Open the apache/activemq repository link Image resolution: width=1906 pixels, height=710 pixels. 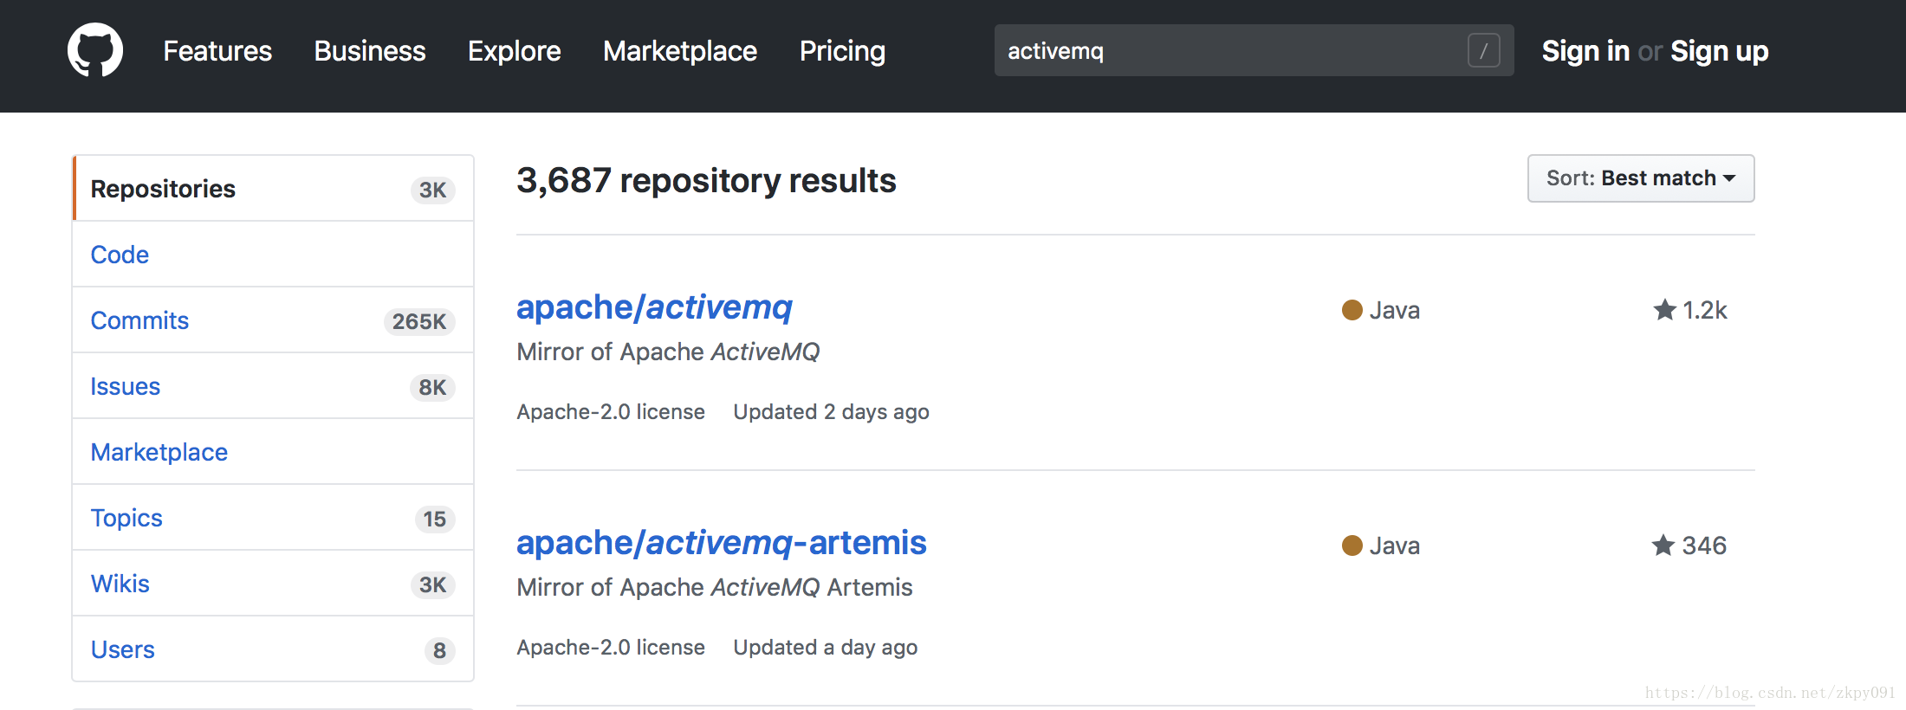point(654,307)
